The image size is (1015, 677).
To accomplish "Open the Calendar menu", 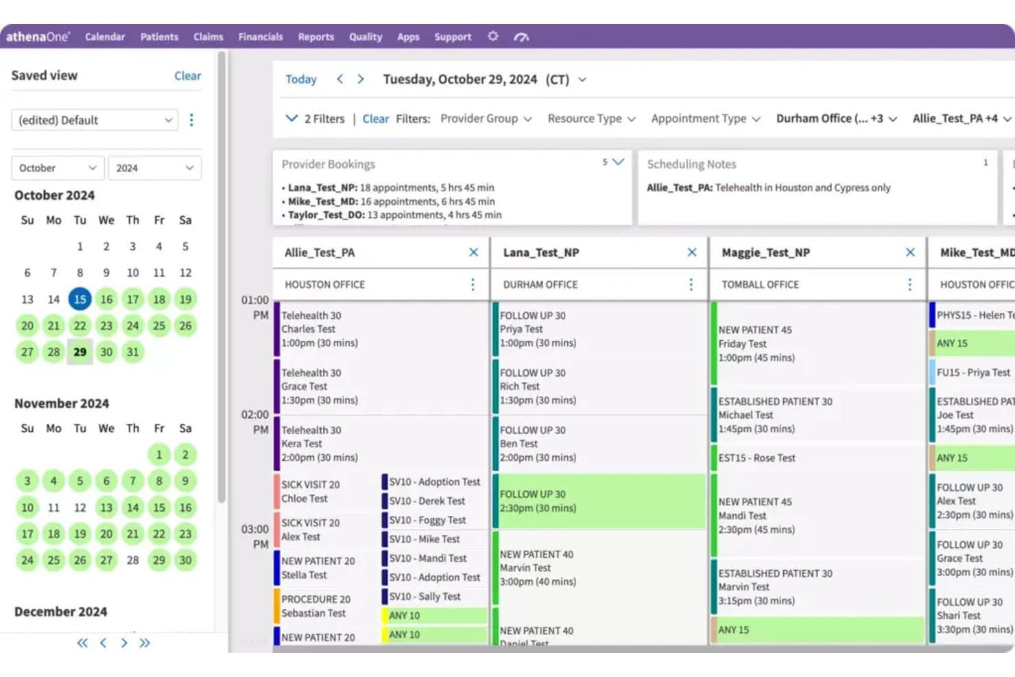I will pos(105,37).
